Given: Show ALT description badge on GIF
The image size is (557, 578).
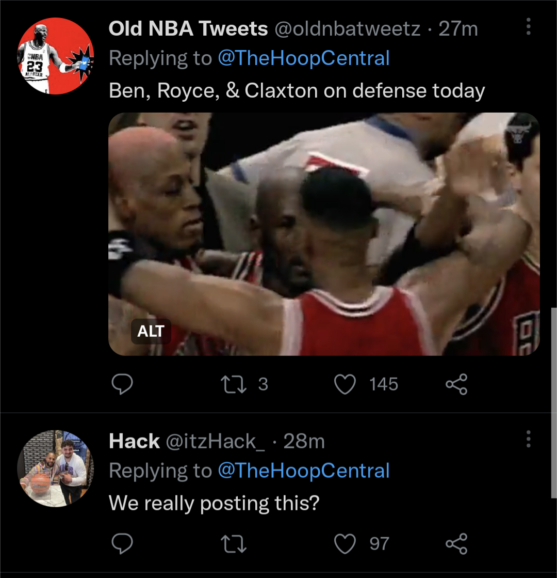Looking at the screenshot, I should (151, 331).
